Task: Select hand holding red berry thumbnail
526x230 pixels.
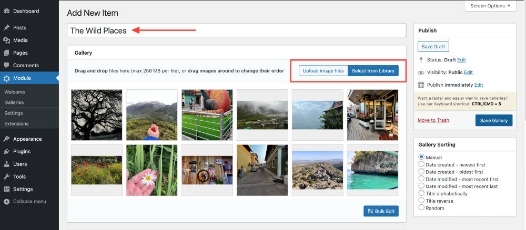Action: (x=151, y=115)
